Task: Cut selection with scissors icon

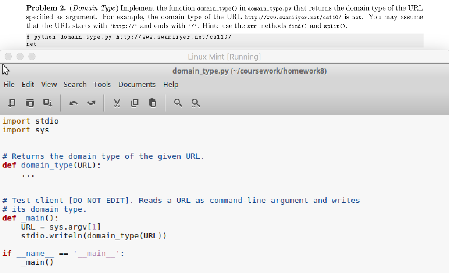Action: point(117,103)
